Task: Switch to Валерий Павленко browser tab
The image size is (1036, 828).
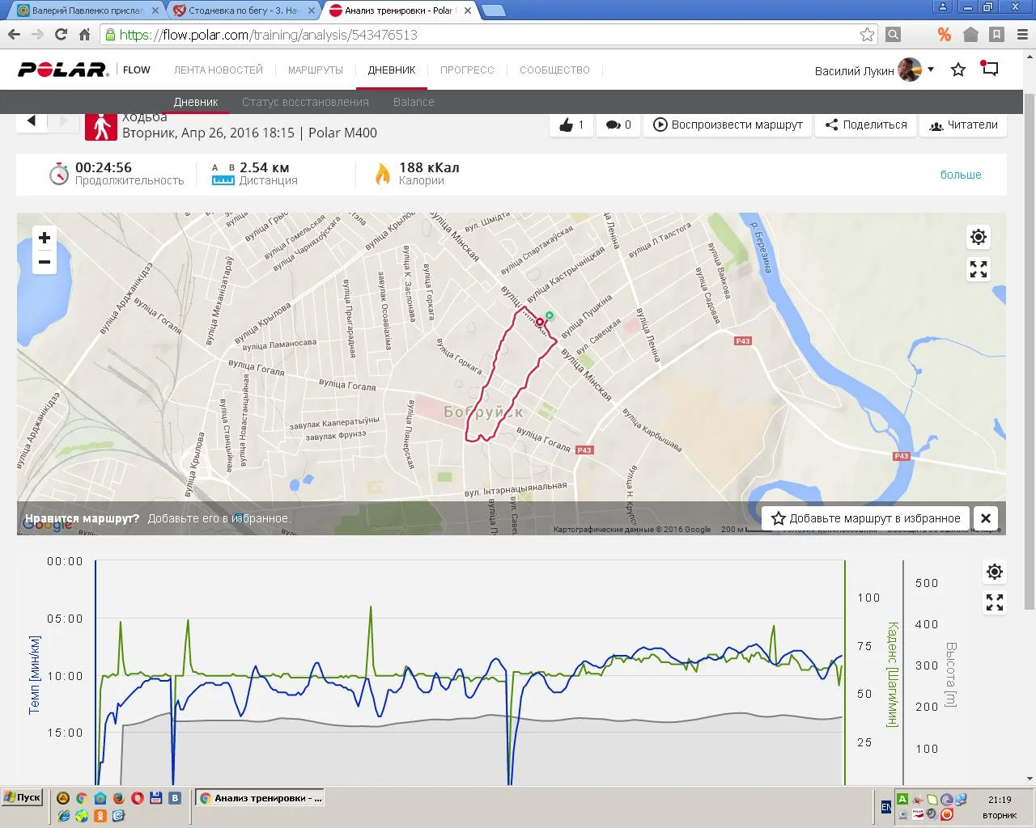Action: (87, 11)
